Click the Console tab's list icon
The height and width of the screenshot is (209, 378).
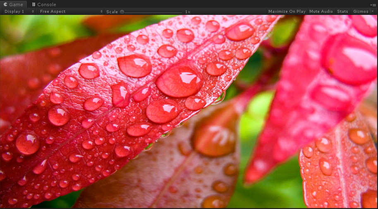click(33, 4)
